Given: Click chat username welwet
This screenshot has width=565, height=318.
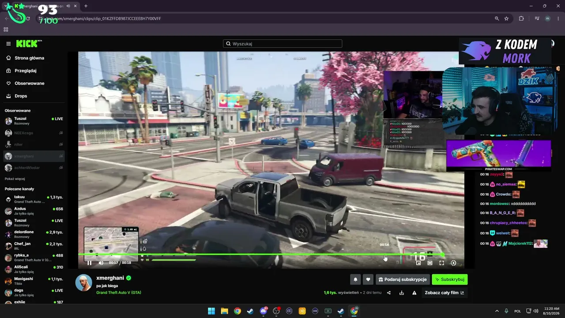Looking at the screenshot, I should coord(503,233).
